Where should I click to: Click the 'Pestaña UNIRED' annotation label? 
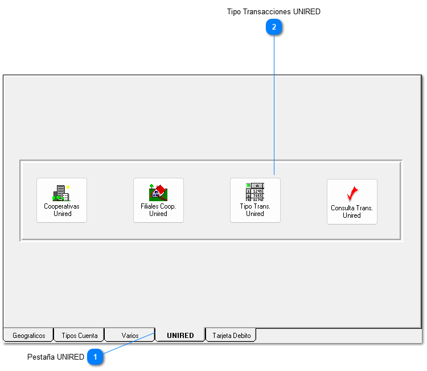pos(56,357)
